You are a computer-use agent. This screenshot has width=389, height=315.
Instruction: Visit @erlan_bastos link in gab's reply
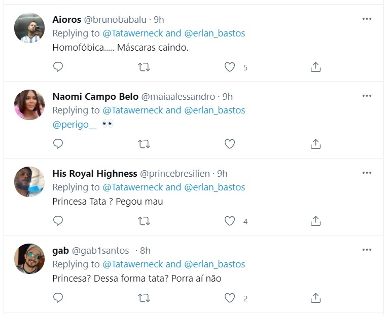215,264
